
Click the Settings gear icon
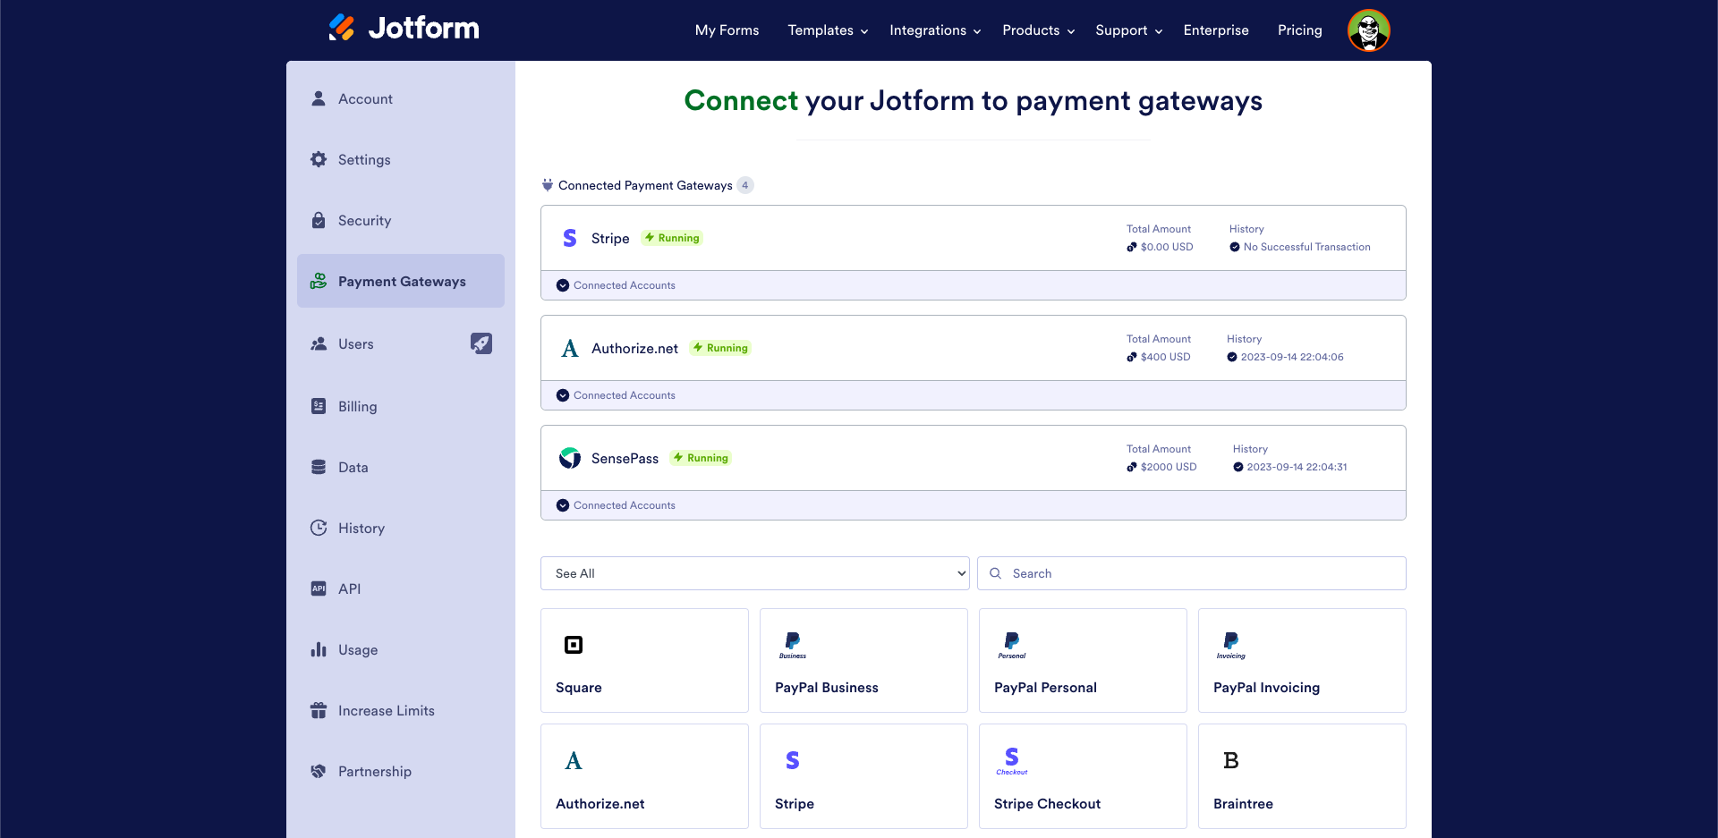pos(319,159)
